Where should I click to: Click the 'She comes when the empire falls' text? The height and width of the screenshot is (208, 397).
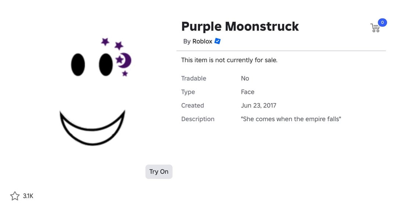click(291, 119)
